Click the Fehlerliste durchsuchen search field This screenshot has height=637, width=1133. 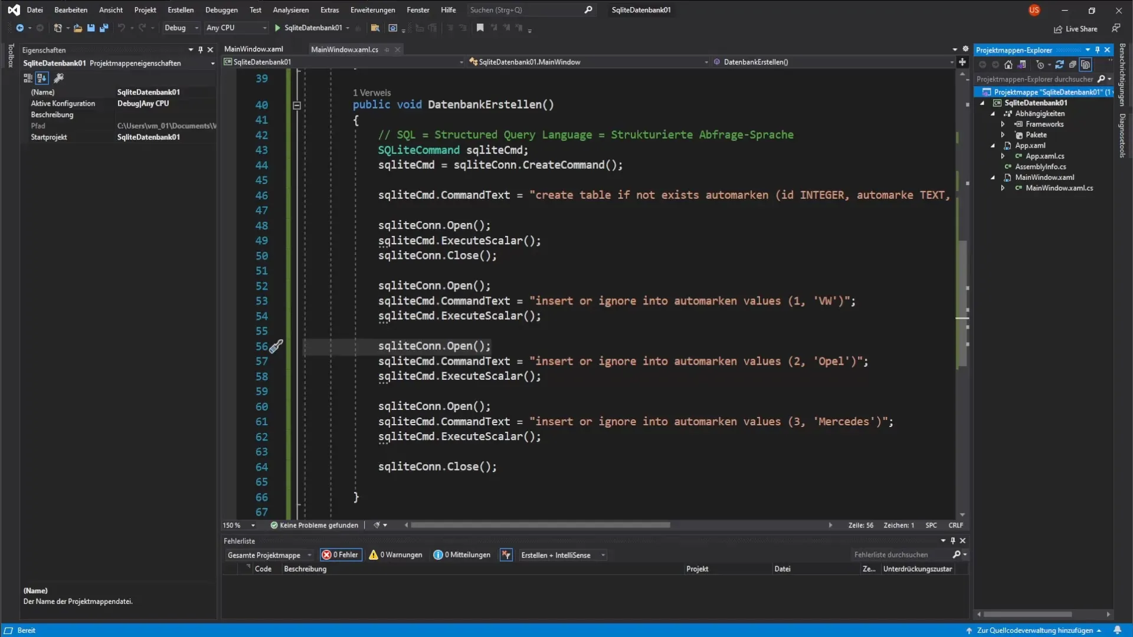(901, 555)
